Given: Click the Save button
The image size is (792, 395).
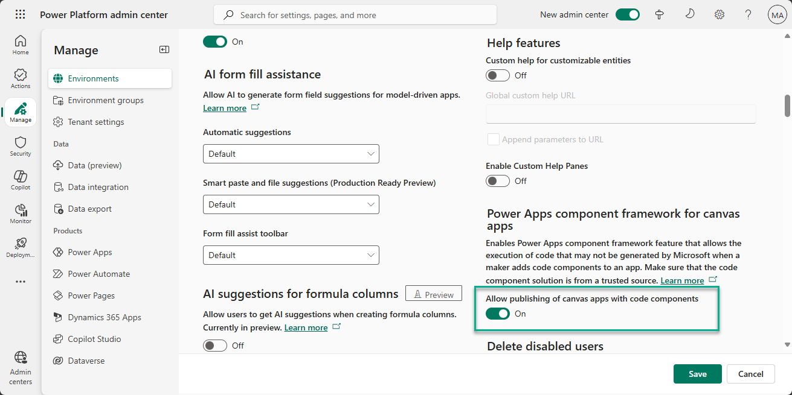Looking at the screenshot, I should coord(697,374).
